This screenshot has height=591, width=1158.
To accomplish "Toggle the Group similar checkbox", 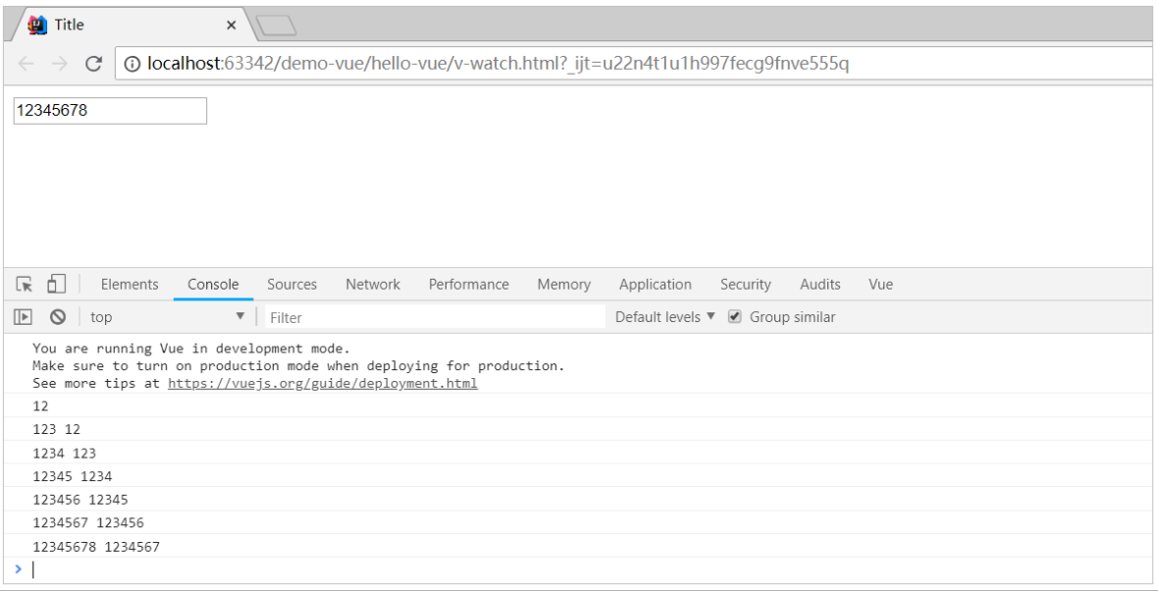I will (734, 317).
